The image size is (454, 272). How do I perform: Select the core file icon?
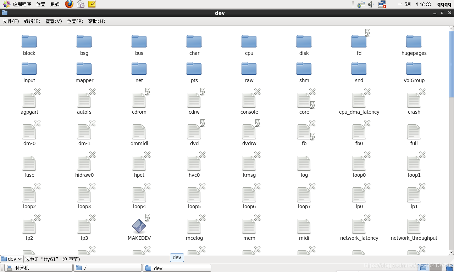click(304, 100)
